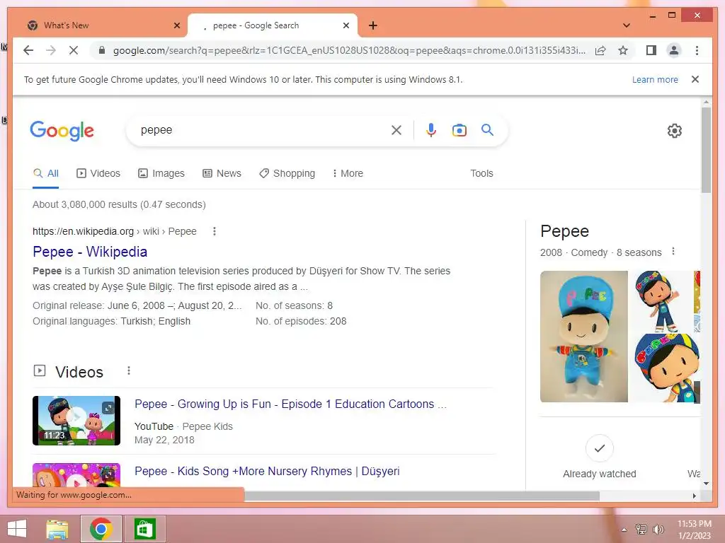Screen dimensions: 725x543
Task: Click the waving Pepee character image
Action: [x=661, y=301]
